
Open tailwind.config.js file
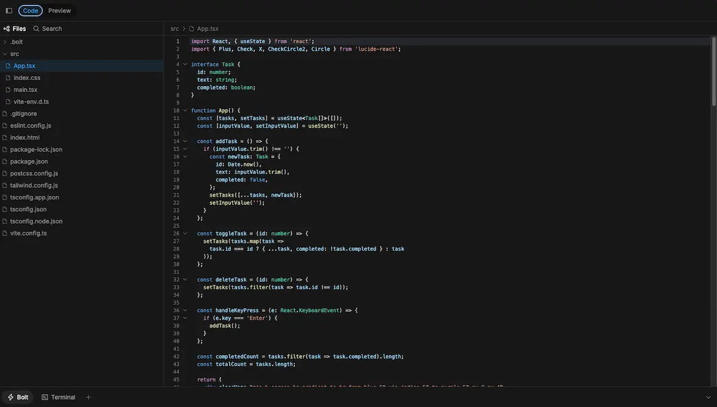(x=34, y=185)
